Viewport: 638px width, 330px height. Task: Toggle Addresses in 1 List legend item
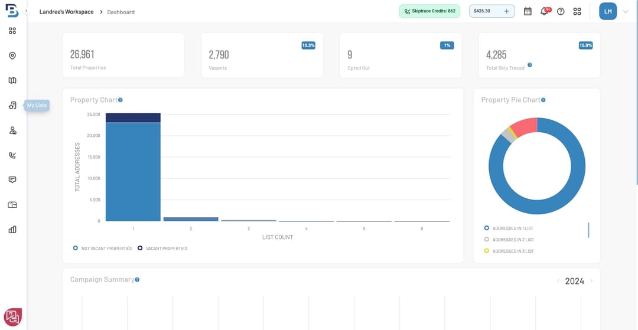click(x=509, y=228)
